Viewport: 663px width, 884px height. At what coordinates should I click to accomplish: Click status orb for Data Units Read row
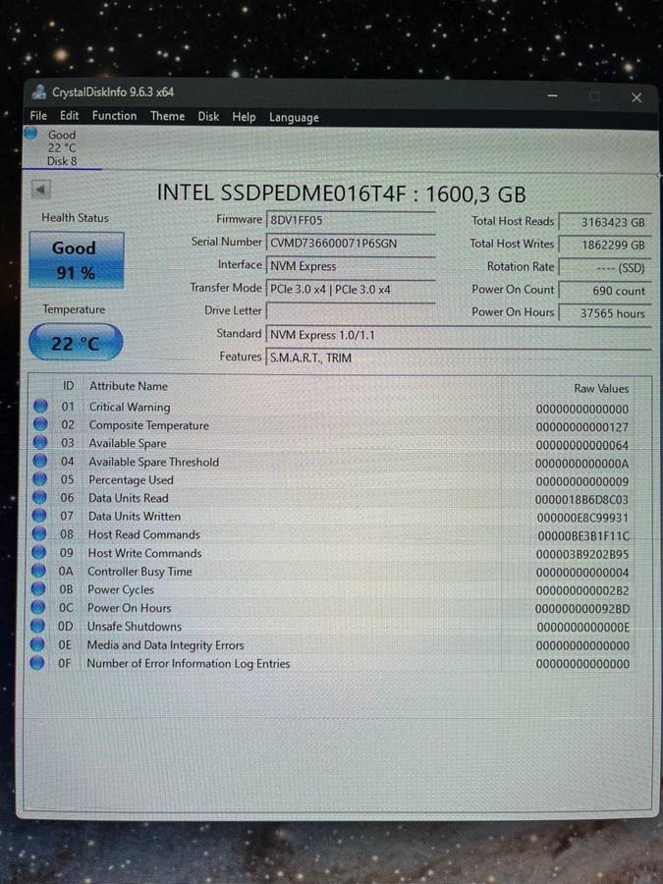click(x=39, y=497)
